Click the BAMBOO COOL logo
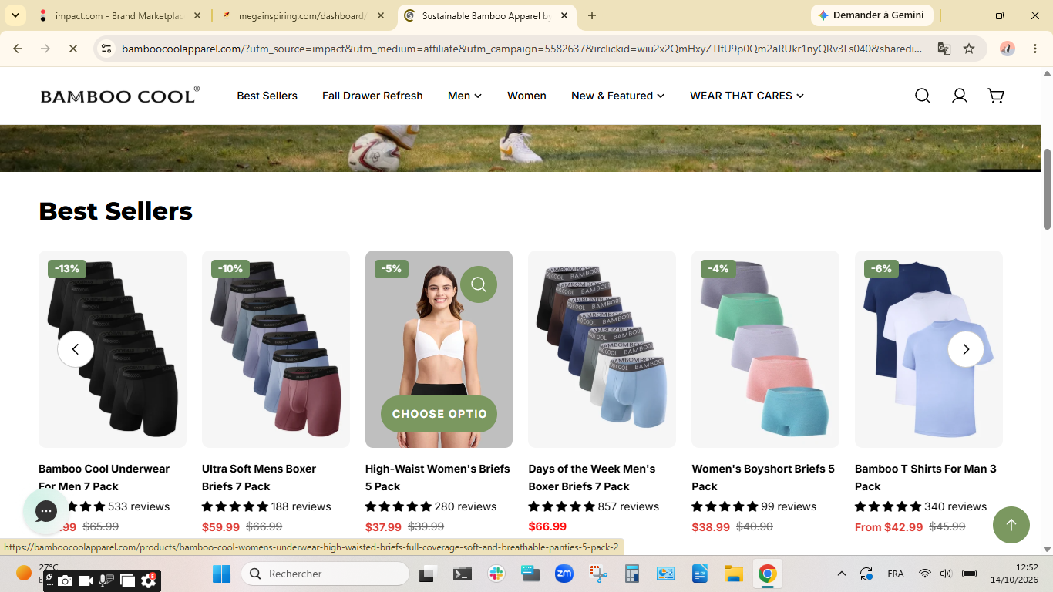 119,96
